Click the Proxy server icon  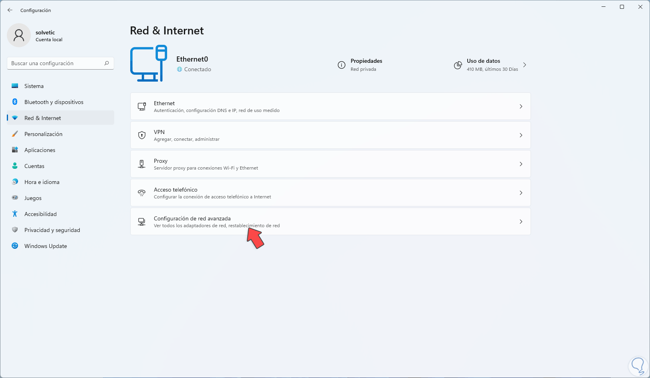point(142,164)
